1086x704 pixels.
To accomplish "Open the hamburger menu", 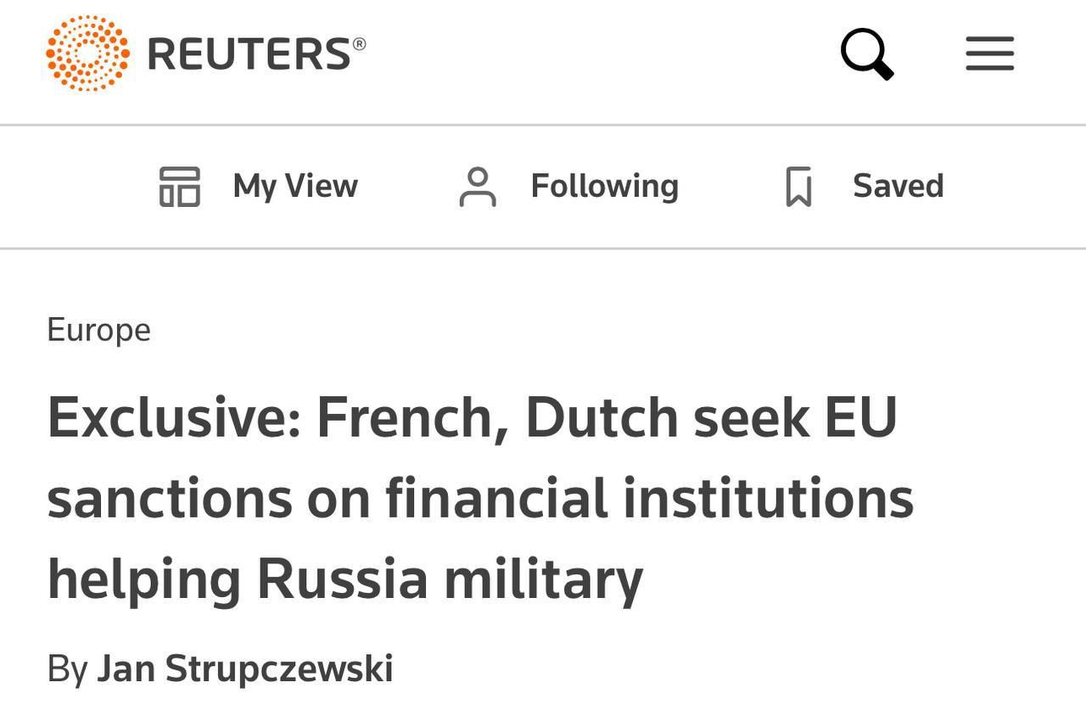I will 990,53.
